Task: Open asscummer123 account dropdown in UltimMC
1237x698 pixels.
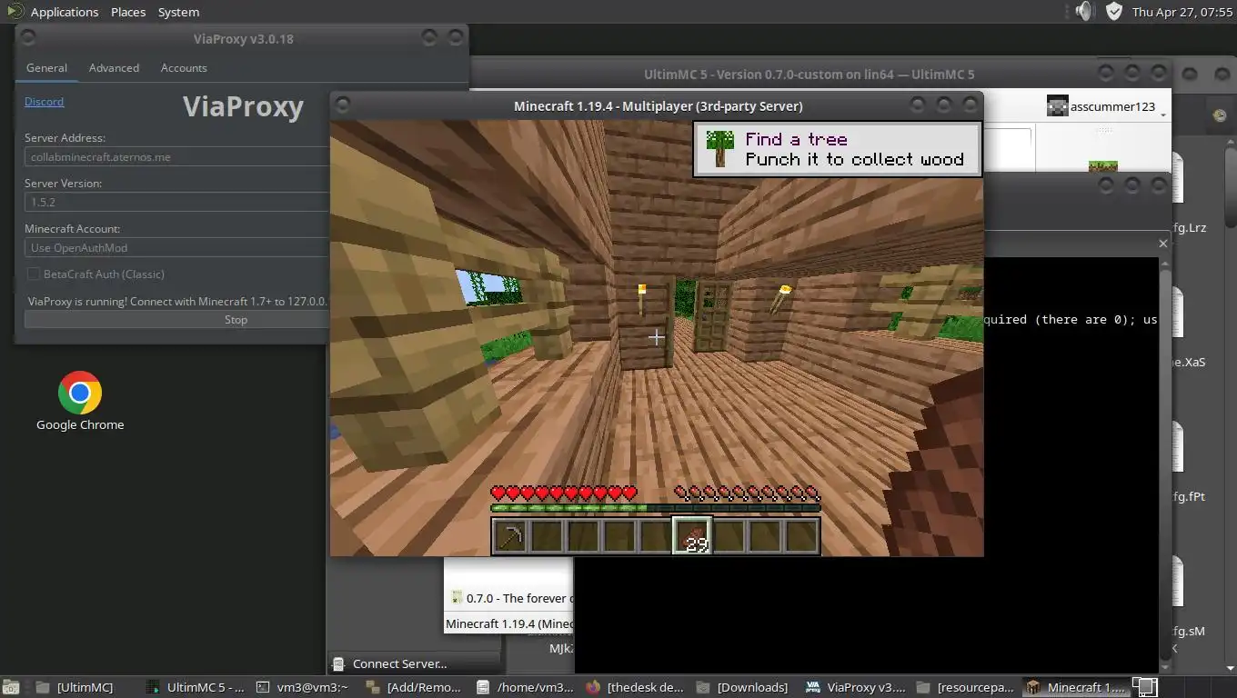Action: (x=1107, y=106)
